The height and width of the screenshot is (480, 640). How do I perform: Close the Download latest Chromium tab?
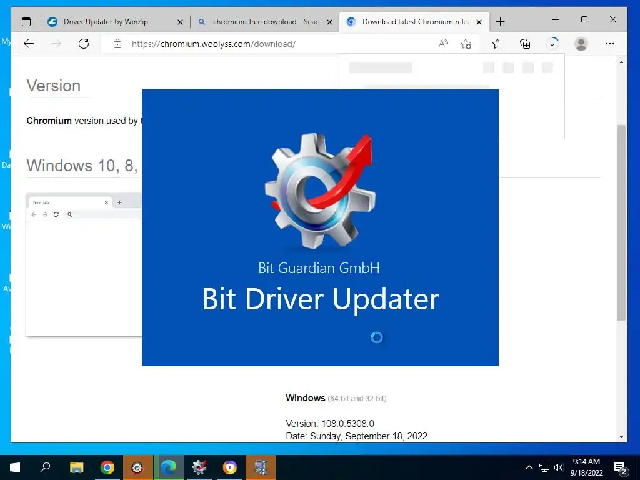pos(479,22)
